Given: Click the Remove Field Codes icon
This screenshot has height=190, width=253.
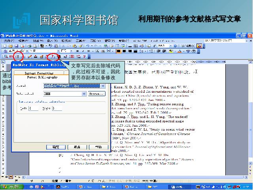Looking at the screenshot, I should pyautogui.click(x=53, y=57).
